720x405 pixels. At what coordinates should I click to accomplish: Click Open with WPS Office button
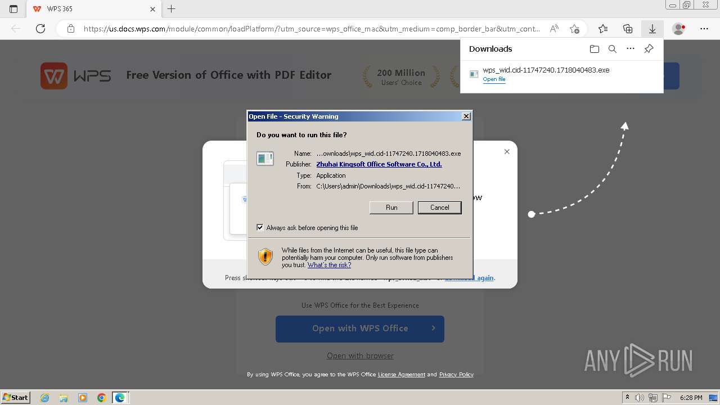[360, 328]
